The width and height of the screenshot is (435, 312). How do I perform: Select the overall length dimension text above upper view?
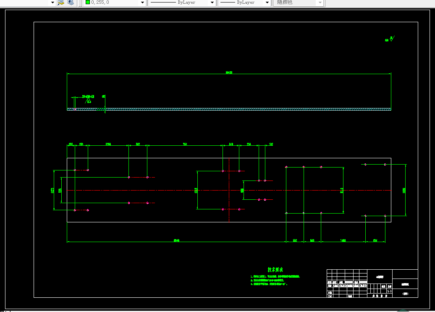229,72
